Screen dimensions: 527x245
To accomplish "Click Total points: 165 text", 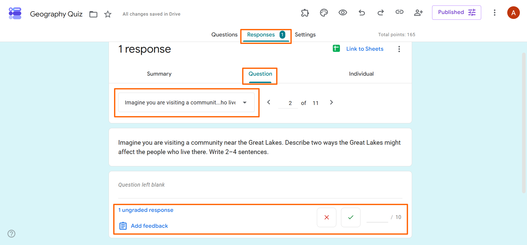I will pos(397,35).
